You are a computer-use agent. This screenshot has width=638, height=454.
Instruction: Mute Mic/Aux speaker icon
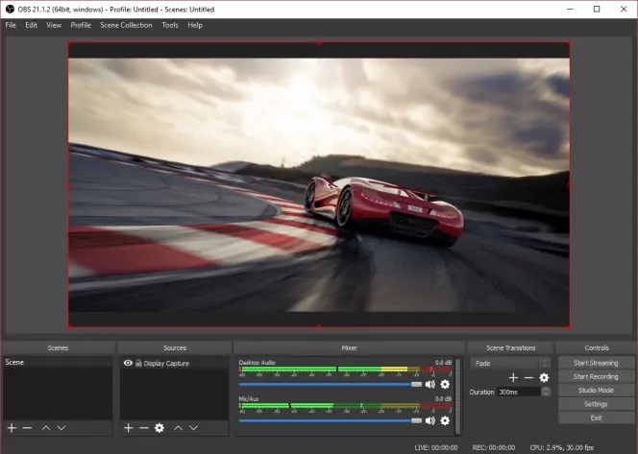(430, 420)
